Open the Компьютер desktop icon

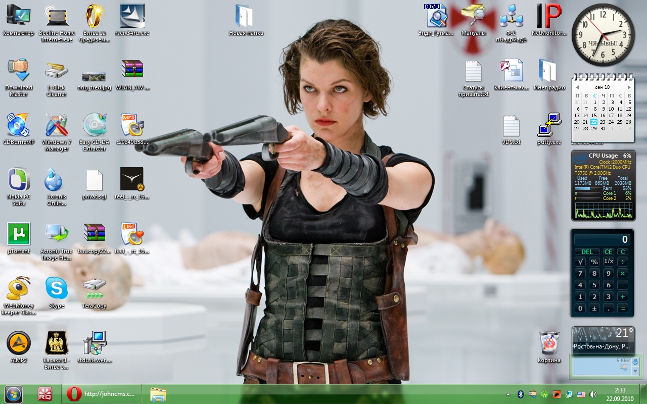[18, 20]
